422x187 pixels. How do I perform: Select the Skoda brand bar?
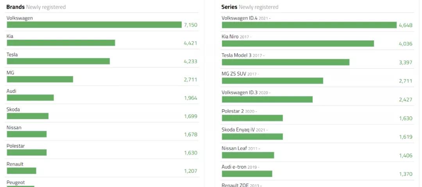tap(27, 116)
